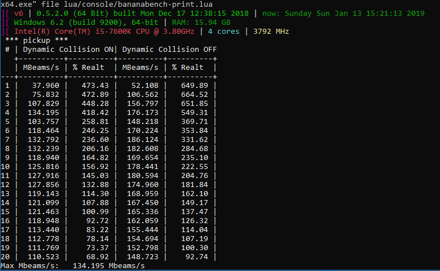The image size is (440, 271).
Task: Click value '73.37' in row 19
Action: coord(98,248)
